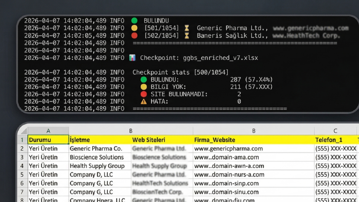
Task: Select row 3 header
Action: (22, 157)
